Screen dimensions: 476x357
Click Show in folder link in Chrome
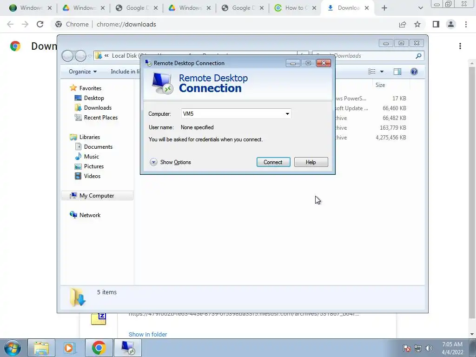click(x=148, y=334)
